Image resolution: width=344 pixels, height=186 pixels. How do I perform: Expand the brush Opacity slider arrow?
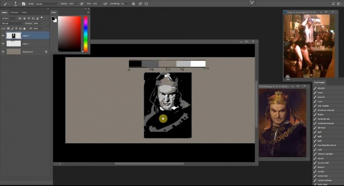[x=77, y=4]
